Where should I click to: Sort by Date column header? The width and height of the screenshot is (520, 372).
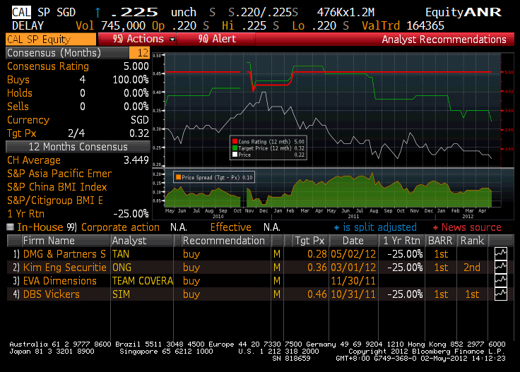353,241
